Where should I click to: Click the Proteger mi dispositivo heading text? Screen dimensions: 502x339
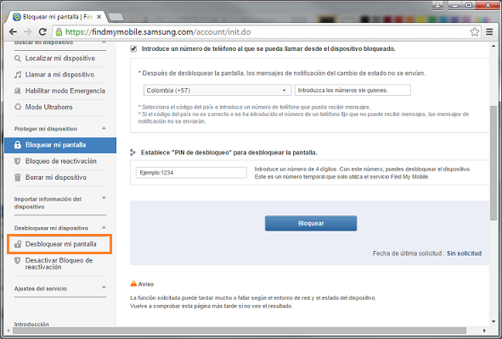[46, 129]
